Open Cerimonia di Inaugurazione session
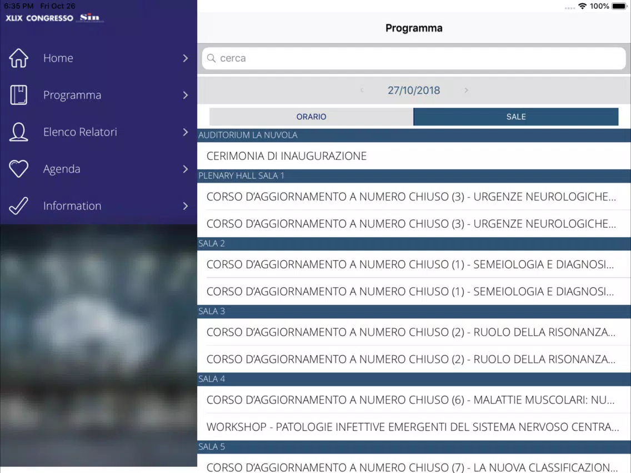631x473 pixels. click(x=414, y=155)
